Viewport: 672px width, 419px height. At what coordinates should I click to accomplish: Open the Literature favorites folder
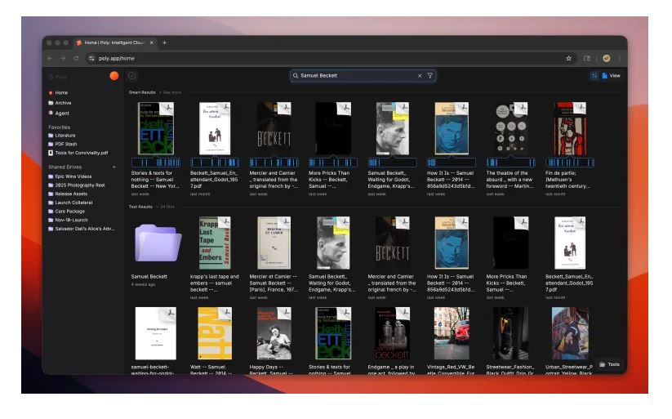[62, 136]
